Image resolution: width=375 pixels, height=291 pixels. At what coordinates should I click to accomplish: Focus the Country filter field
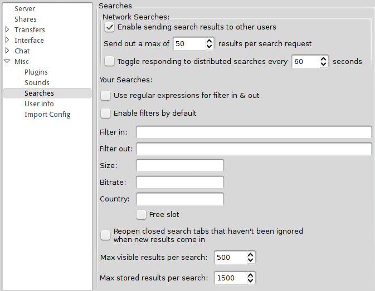pos(180,199)
